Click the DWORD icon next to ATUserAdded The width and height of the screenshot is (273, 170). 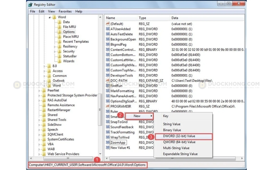(108, 29)
